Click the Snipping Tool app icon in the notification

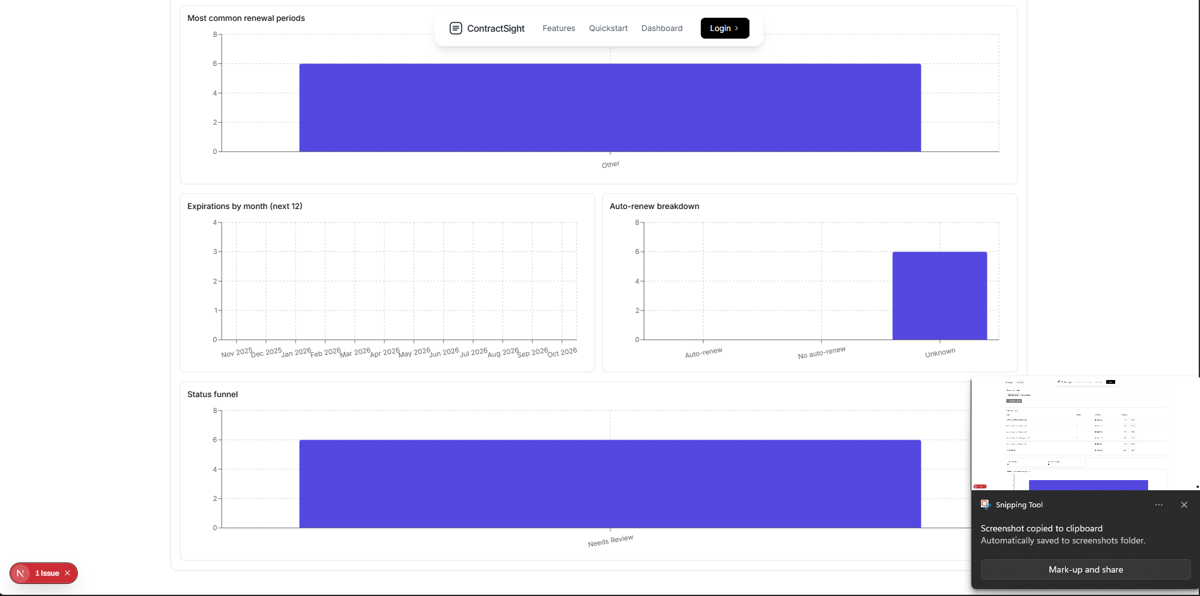pyautogui.click(x=986, y=505)
